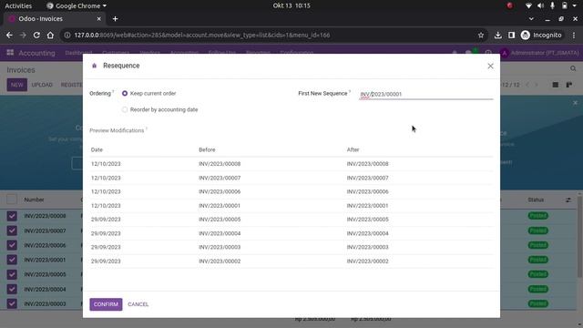Open optional columns settings icon
Viewport: 583px width, 328px height.
point(568,200)
